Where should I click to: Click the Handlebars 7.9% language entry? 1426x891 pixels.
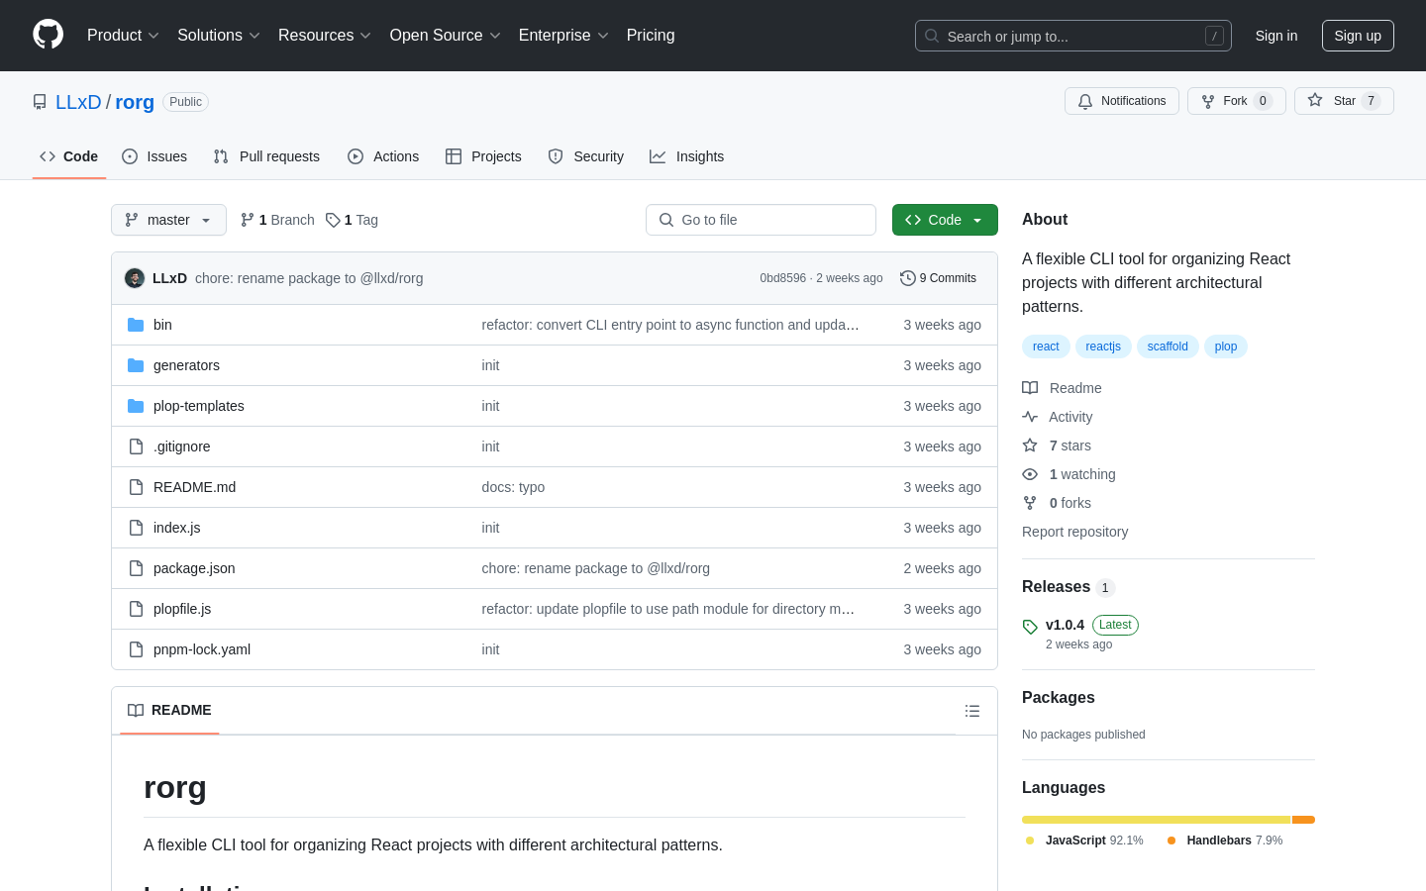pyautogui.click(x=1224, y=841)
